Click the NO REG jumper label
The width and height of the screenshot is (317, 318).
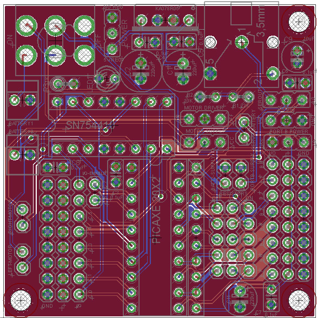pos(114,7)
